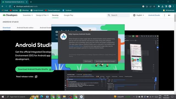
Task: Open Android Studio icon in taskbar
Action: (x=81, y=97)
